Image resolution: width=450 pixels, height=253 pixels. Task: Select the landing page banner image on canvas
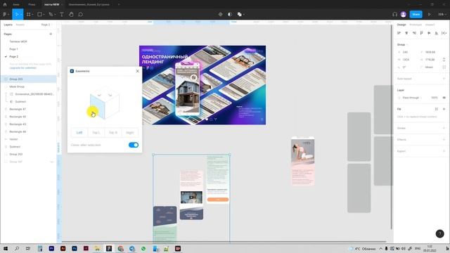[x=202, y=85]
